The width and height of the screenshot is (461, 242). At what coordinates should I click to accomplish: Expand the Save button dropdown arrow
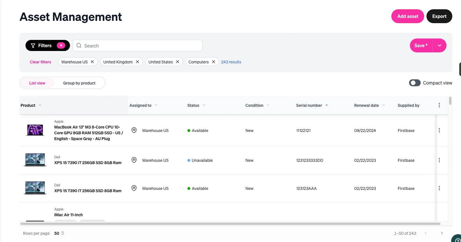point(439,45)
